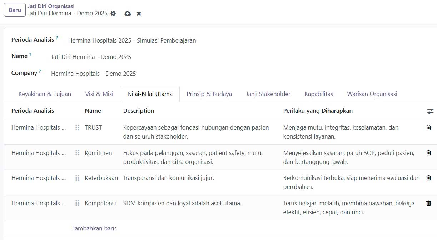Switch to Visi & Misi tab
Screen dimensions: 437x240
coord(99,94)
